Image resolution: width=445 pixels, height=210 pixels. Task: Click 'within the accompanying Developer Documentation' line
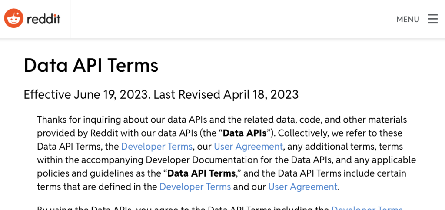[x=226, y=160]
